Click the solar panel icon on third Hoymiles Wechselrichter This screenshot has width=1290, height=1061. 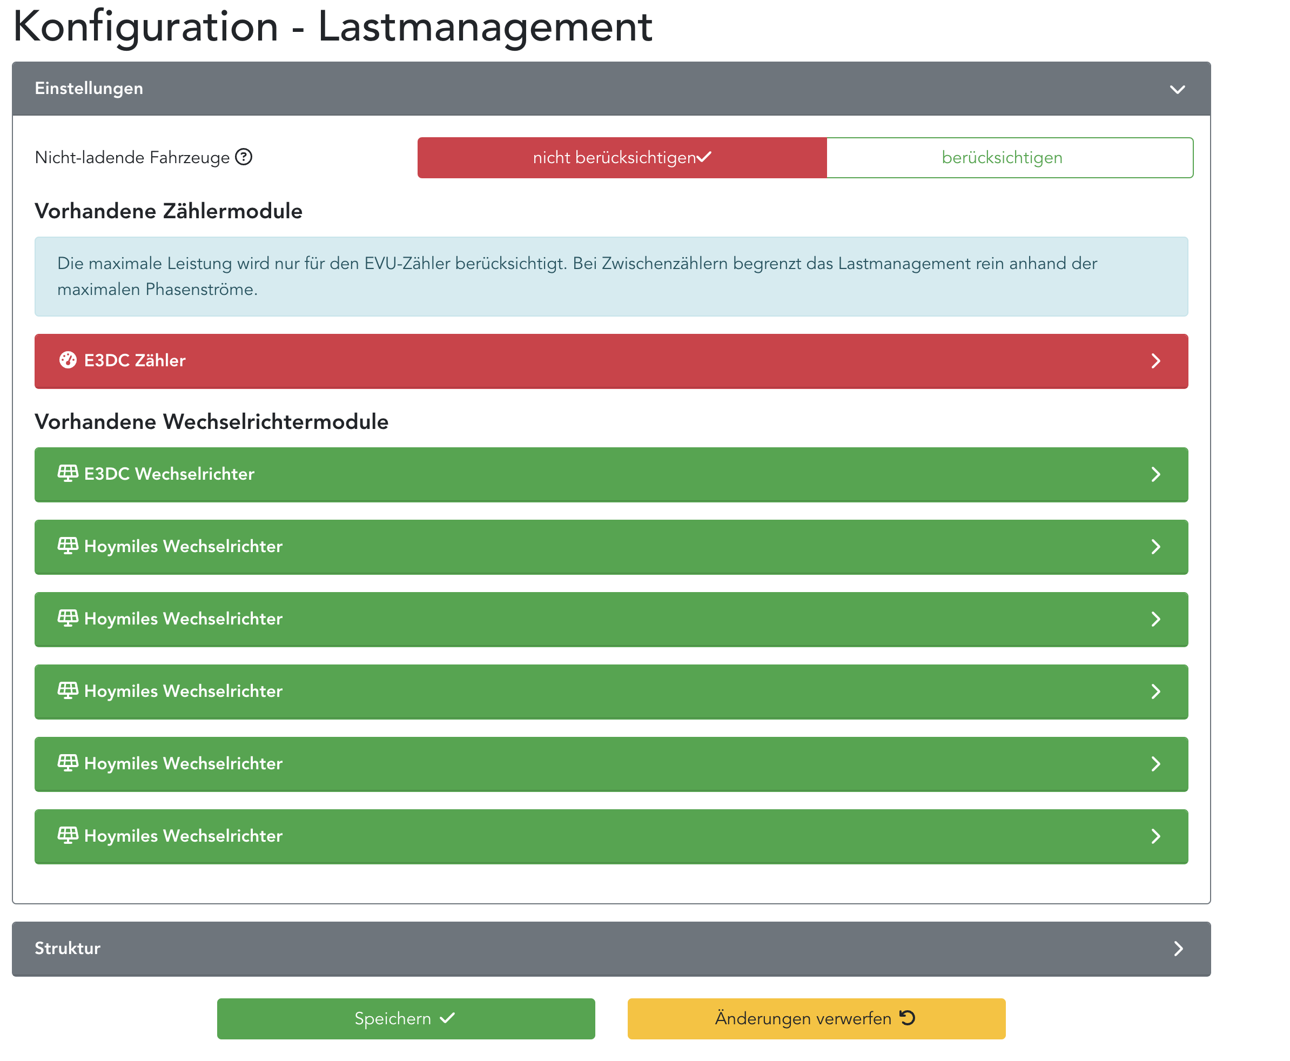click(68, 690)
